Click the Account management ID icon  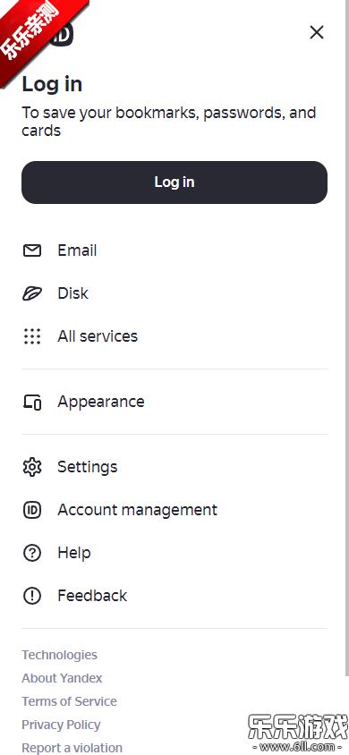pos(32,510)
